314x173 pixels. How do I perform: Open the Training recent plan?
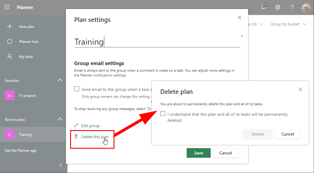point(25,135)
